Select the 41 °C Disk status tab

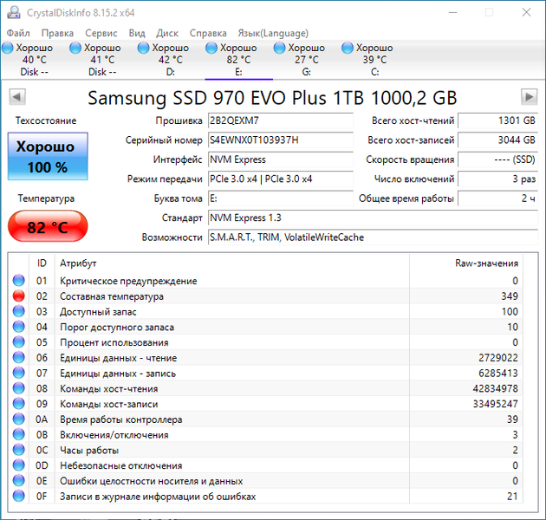point(102,60)
